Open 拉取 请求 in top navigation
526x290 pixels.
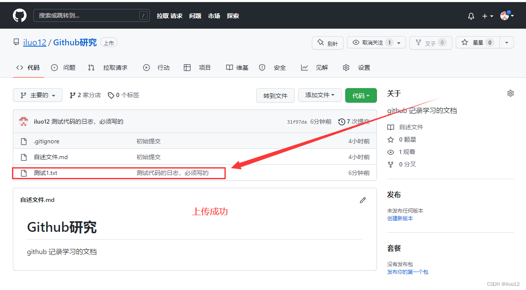[170, 16]
